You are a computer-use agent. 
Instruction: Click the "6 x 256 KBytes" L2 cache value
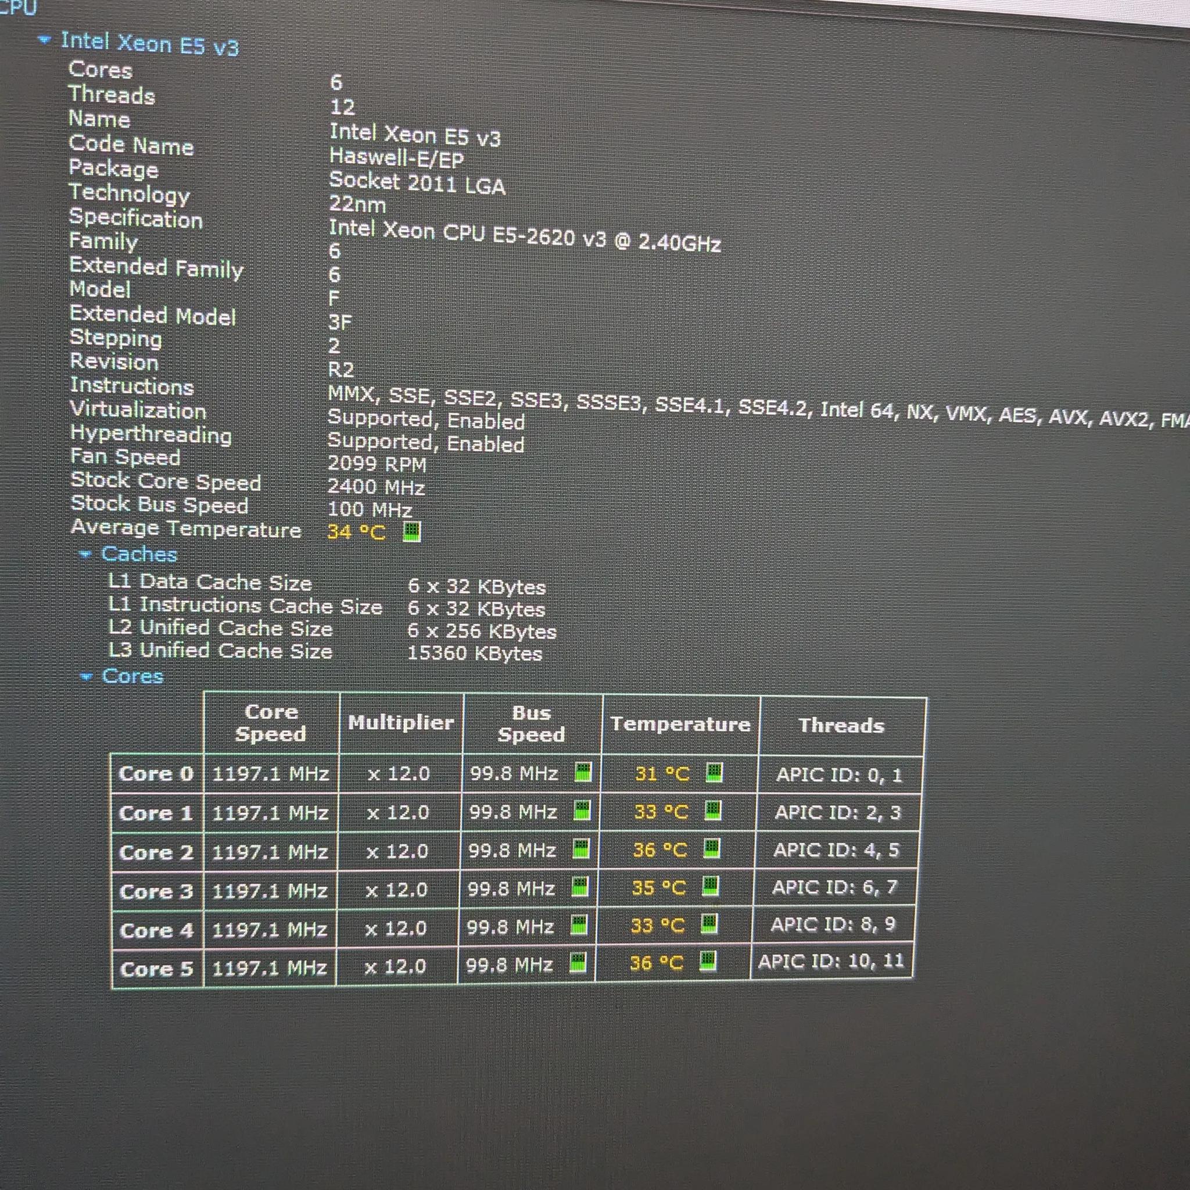coord(482,632)
